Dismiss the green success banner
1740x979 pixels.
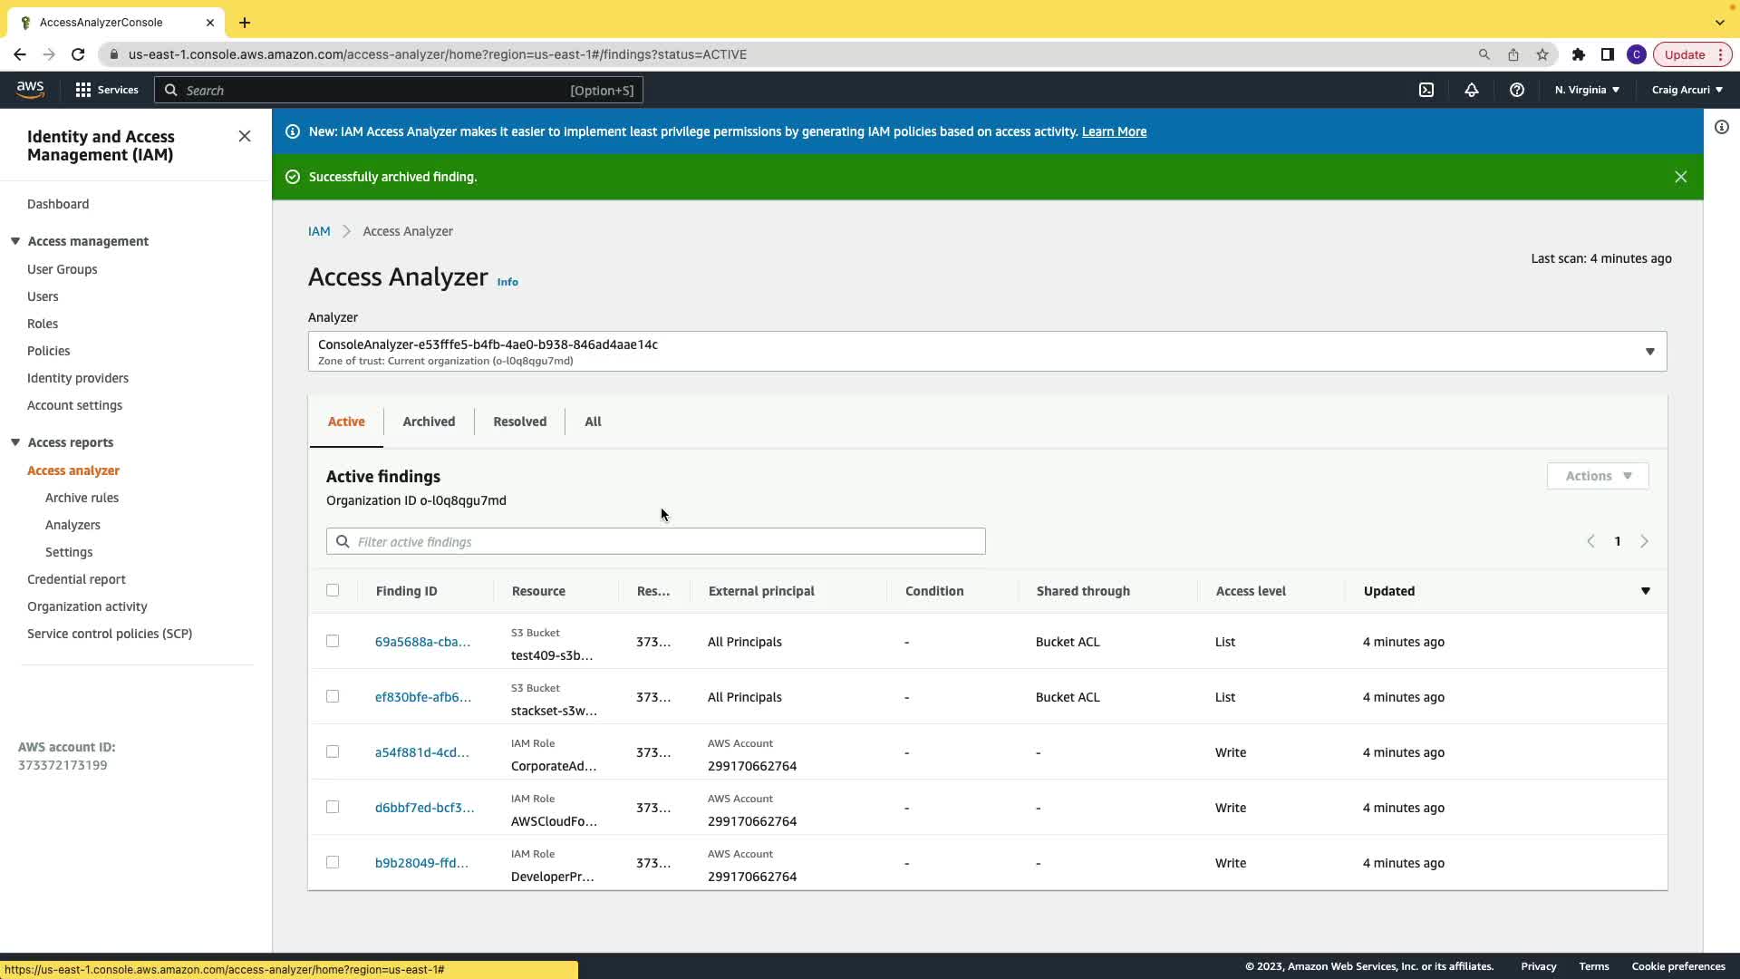pyautogui.click(x=1681, y=177)
